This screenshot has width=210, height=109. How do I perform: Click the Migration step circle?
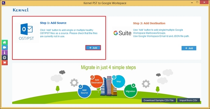pos(130,91)
